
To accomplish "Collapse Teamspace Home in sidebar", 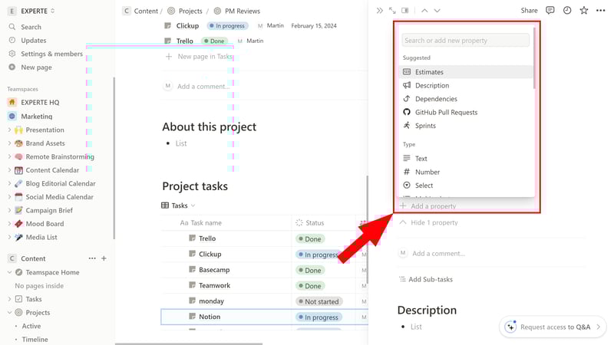I will pos(9,272).
